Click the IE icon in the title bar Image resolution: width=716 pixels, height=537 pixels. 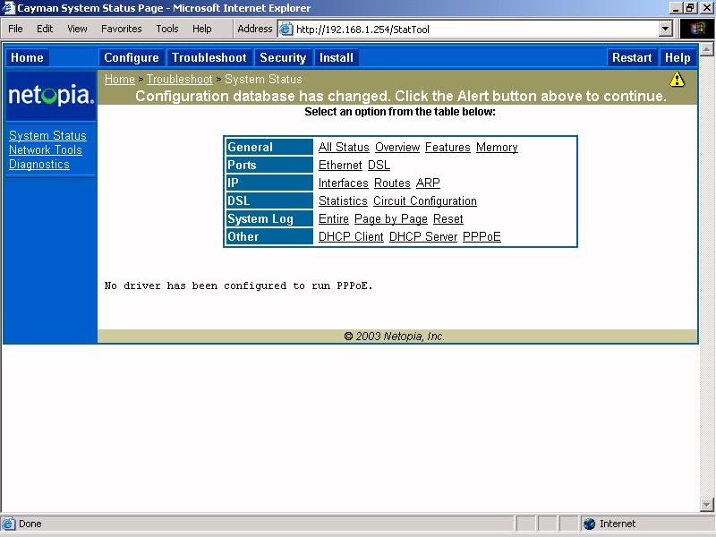pyautogui.click(x=8, y=8)
